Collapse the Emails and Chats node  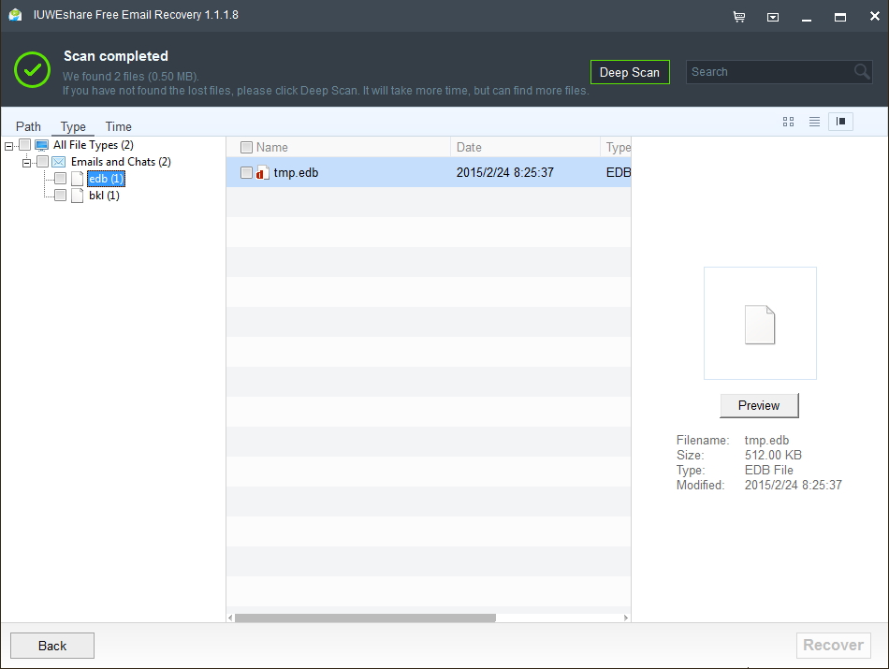[26, 164]
